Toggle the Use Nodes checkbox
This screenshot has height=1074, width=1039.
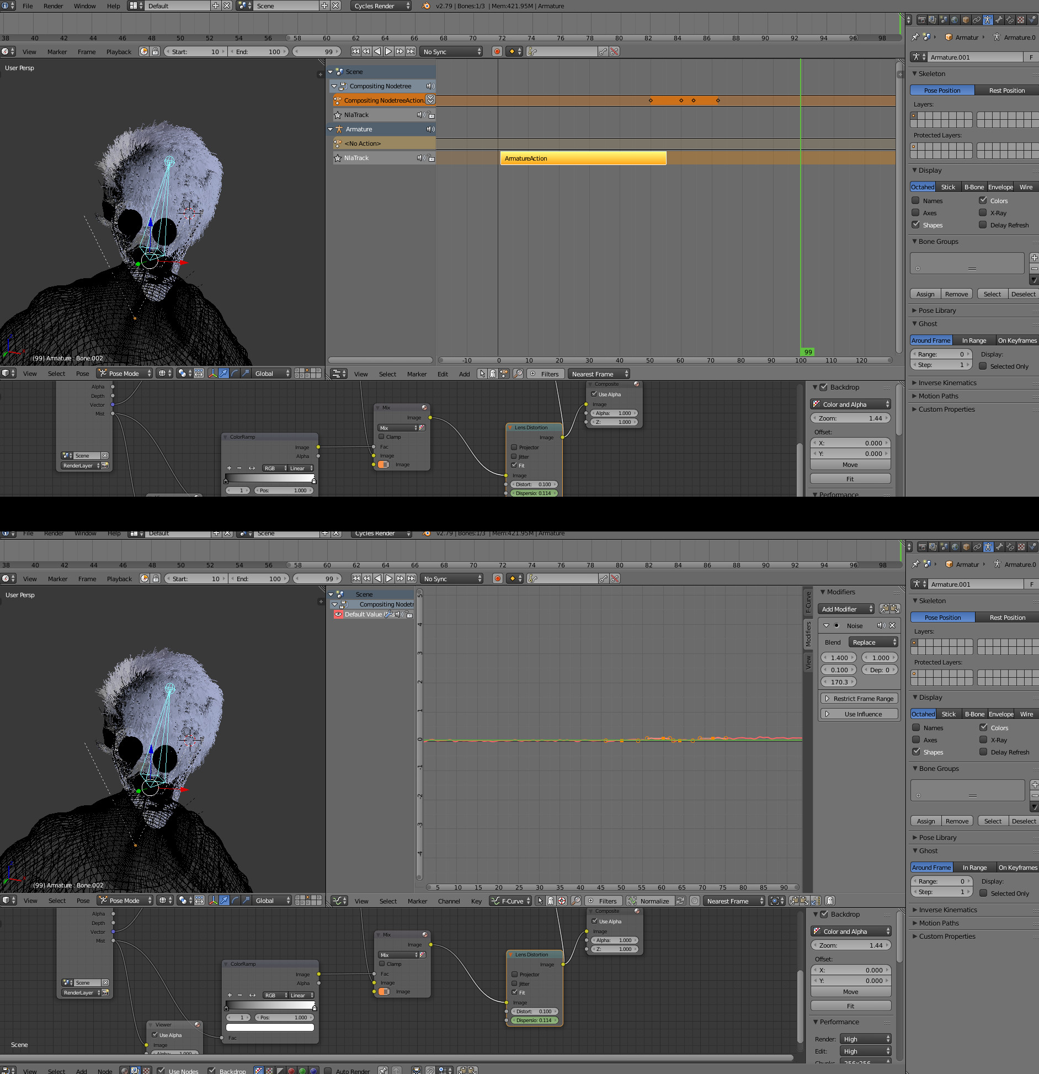pyautogui.click(x=161, y=1071)
